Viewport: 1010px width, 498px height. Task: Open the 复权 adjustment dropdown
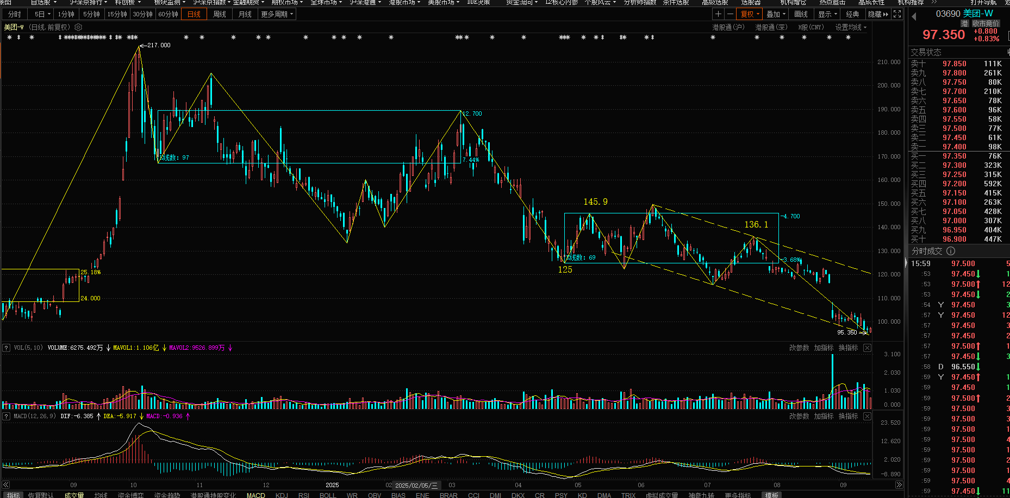point(750,14)
